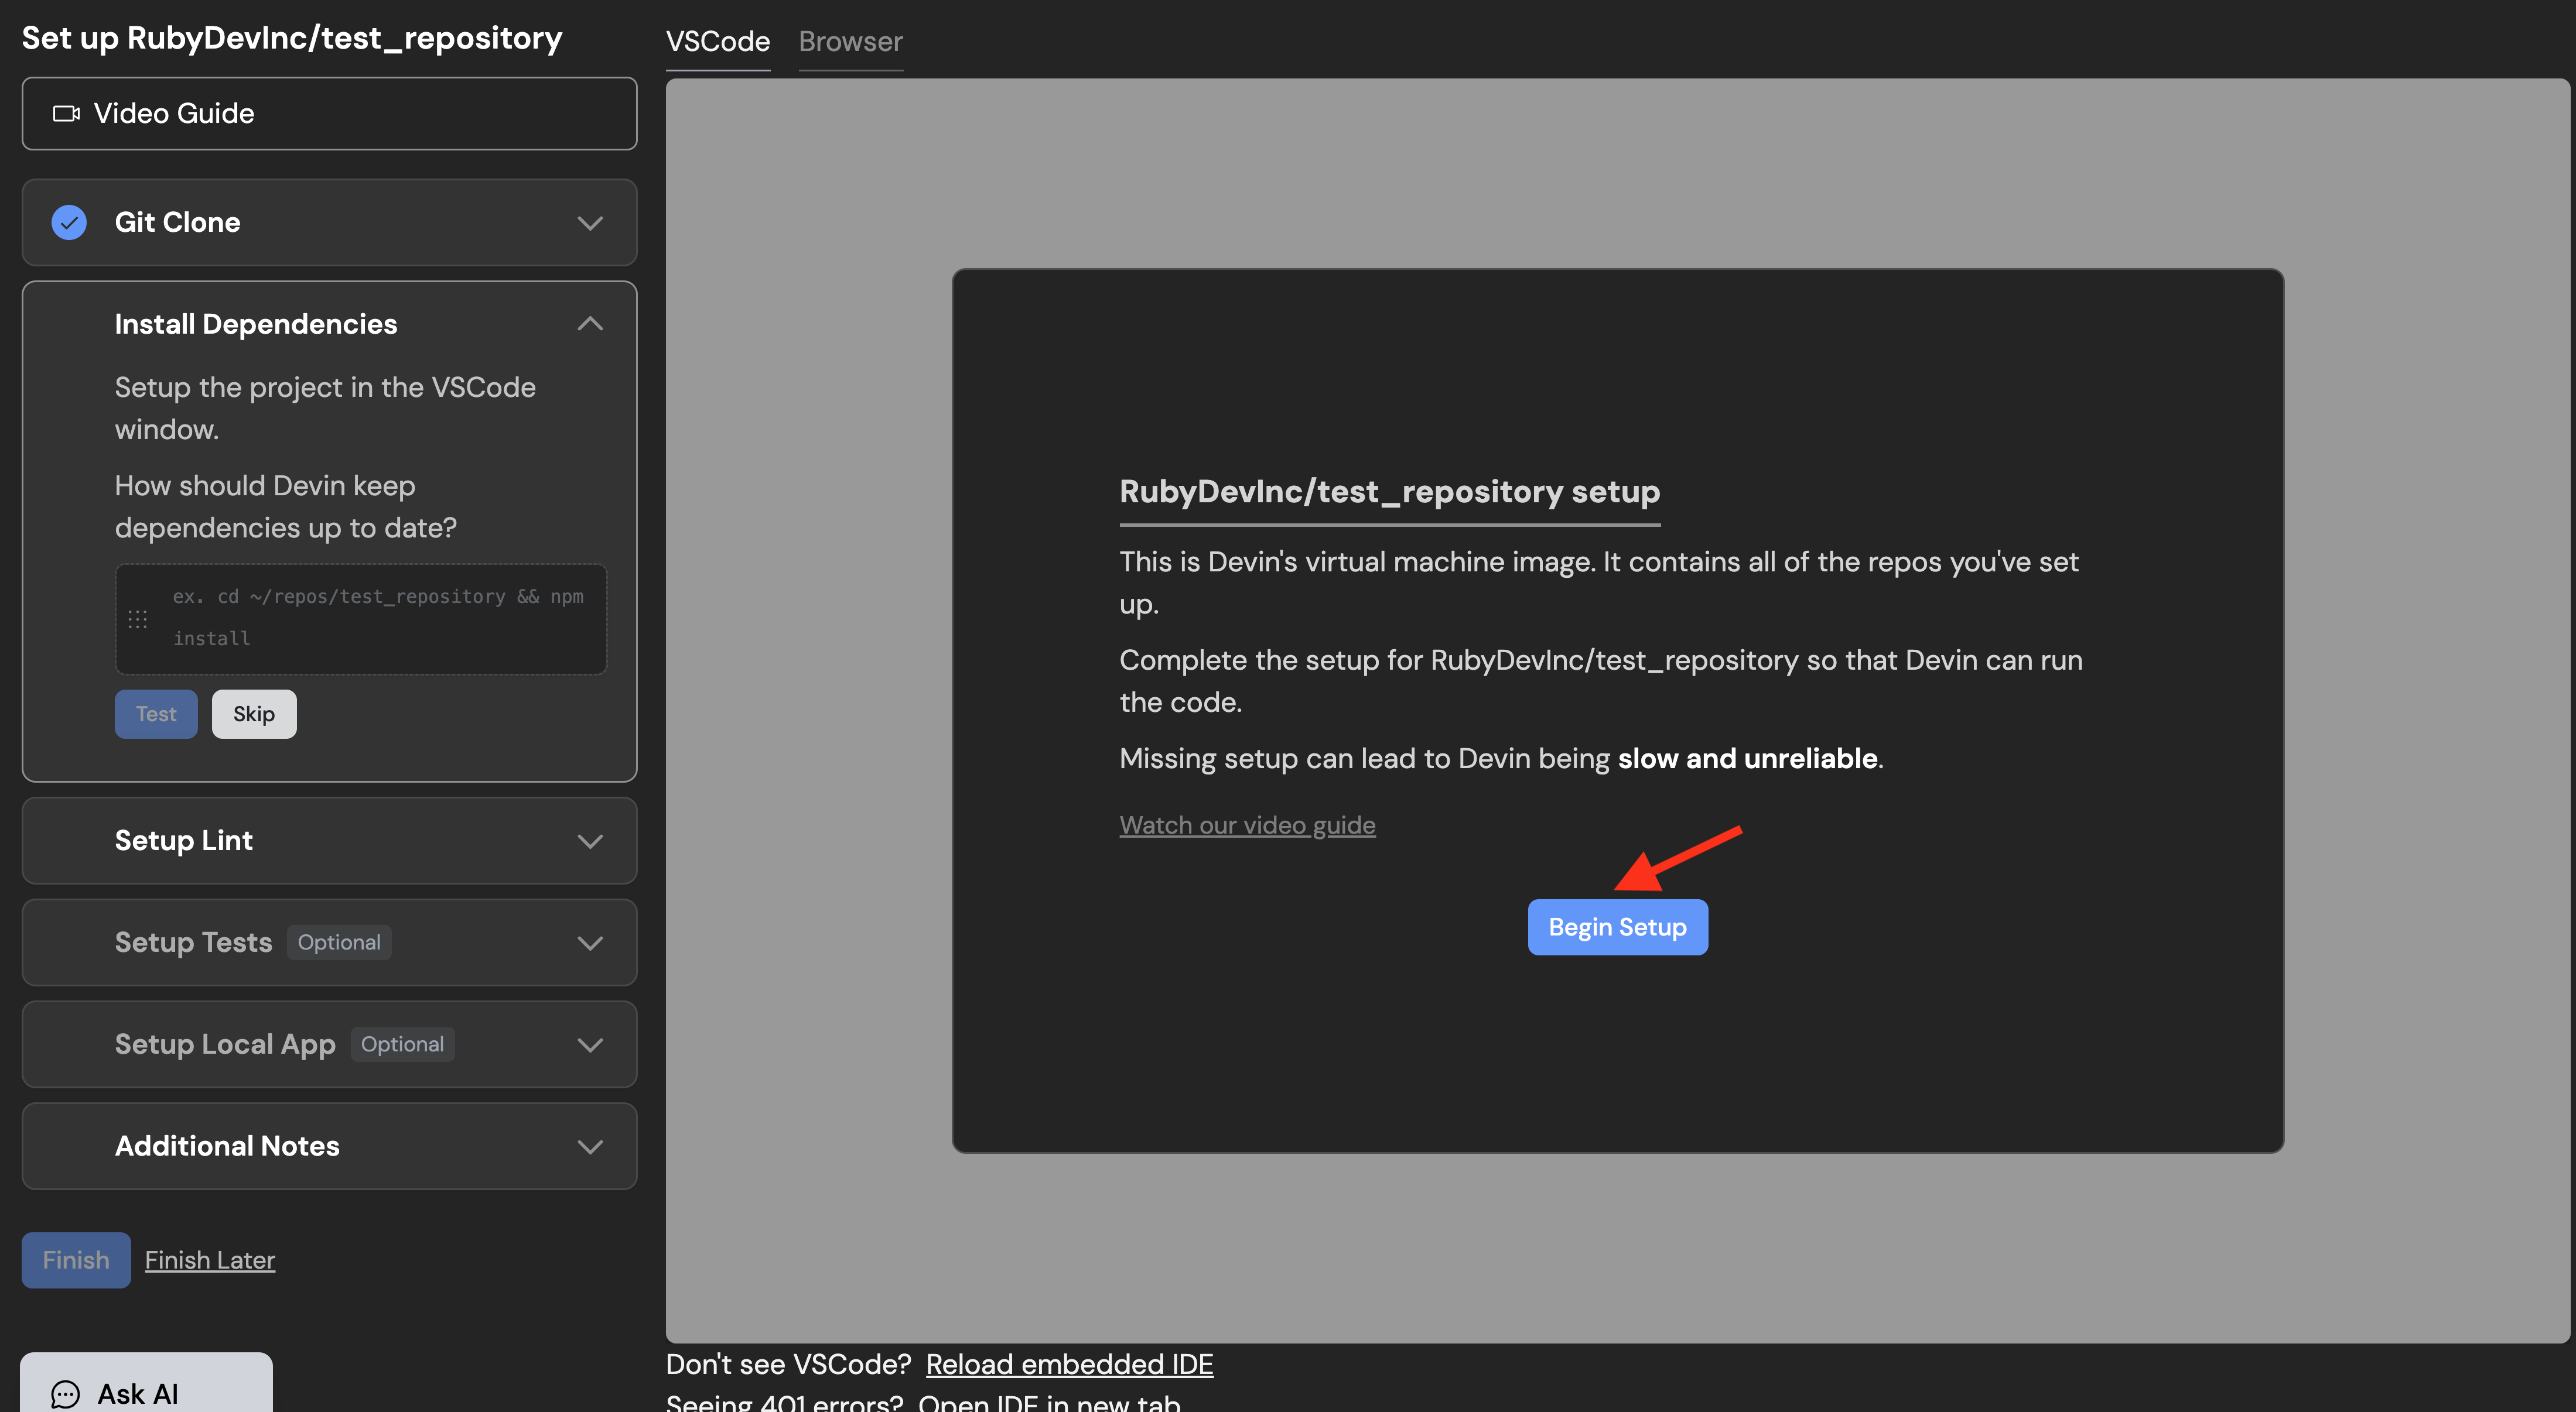
Task: Click the Test button
Action: click(x=156, y=714)
